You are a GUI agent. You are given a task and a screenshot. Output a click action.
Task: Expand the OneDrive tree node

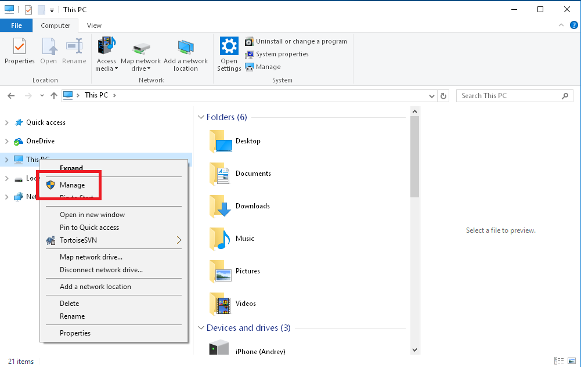point(6,141)
